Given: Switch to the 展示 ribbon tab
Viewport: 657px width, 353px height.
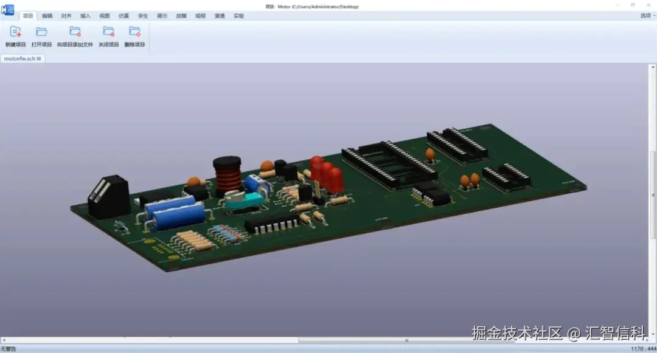Looking at the screenshot, I should point(162,16).
